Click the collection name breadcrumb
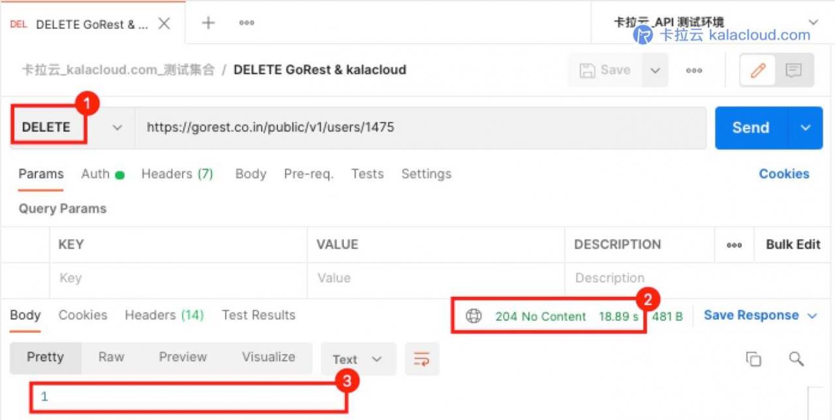This screenshot has height=420, width=835. coord(117,70)
